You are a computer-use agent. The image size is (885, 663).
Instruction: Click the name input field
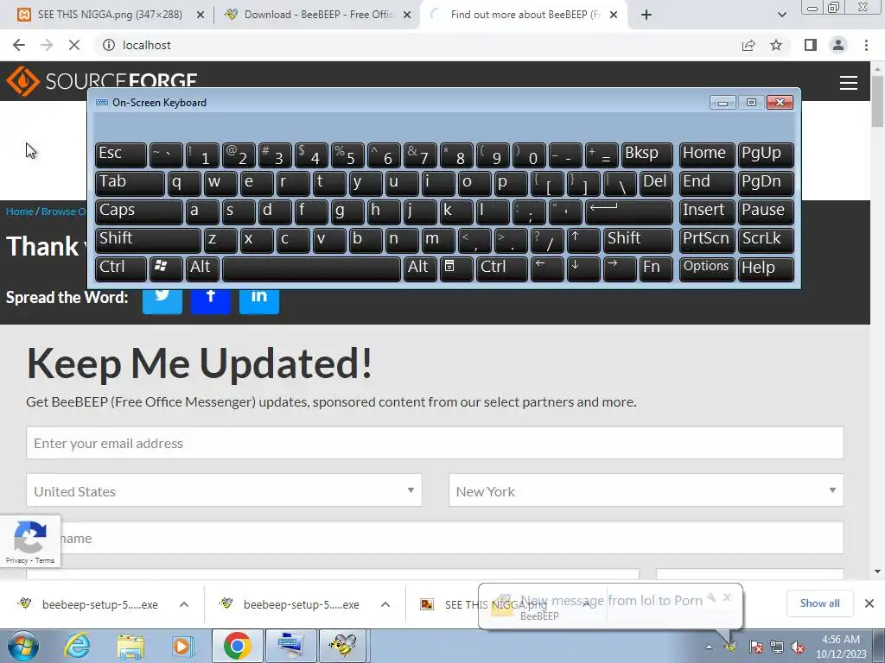(436, 538)
